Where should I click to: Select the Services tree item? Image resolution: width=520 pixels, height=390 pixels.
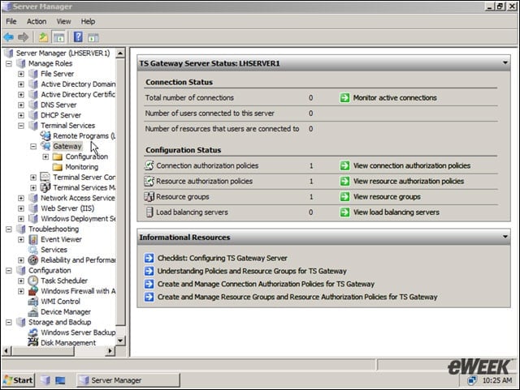[x=54, y=250]
